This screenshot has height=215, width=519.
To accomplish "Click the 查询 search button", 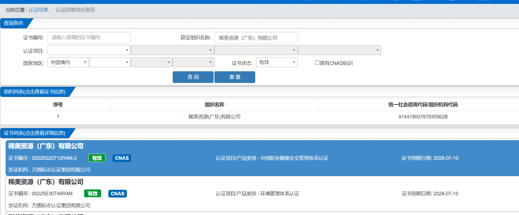I will [193, 77].
